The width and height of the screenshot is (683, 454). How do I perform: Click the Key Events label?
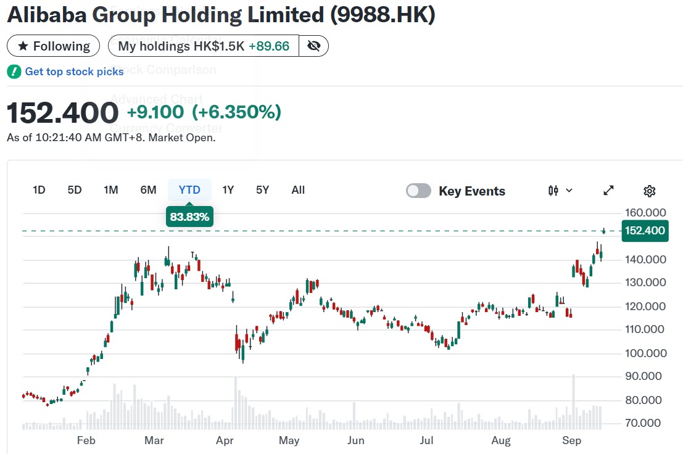click(x=472, y=191)
